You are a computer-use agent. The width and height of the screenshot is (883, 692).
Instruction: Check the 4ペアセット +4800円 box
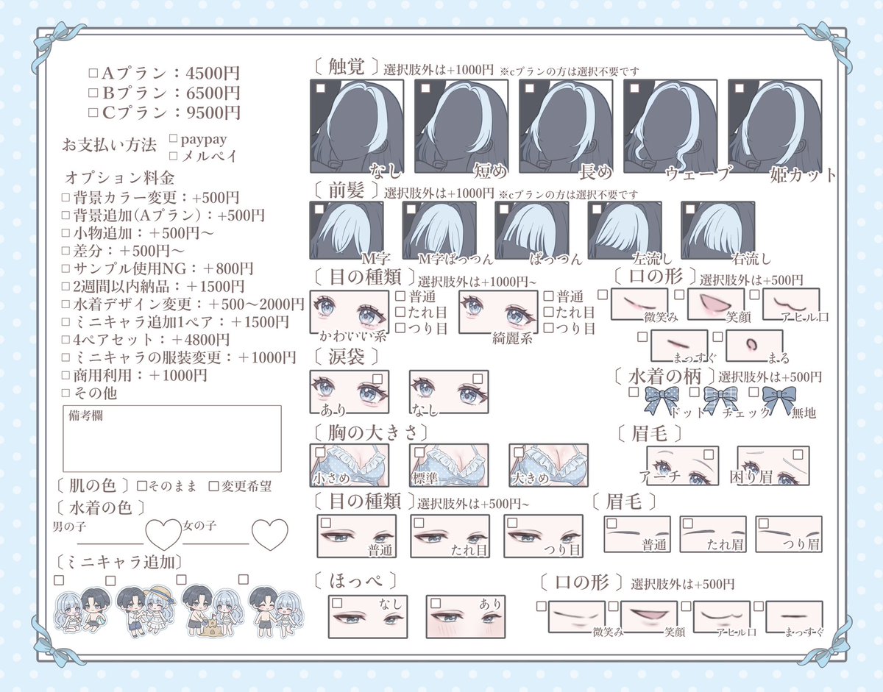coord(65,340)
